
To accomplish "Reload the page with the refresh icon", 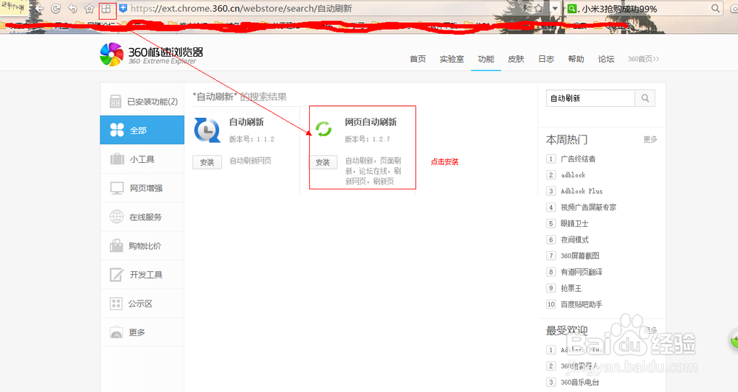I will point(55,8).
